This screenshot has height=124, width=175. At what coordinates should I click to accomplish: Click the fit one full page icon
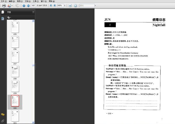pyautogui.click(x=76, y=6)
